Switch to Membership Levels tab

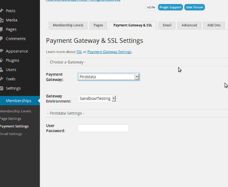(x=68, y=25)
